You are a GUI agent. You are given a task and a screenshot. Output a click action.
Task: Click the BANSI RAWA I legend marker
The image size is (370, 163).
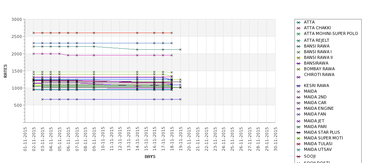[299, 52]
